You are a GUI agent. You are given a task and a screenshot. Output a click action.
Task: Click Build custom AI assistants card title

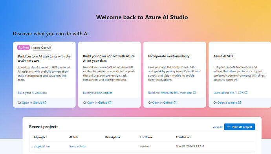coord(44,59)
